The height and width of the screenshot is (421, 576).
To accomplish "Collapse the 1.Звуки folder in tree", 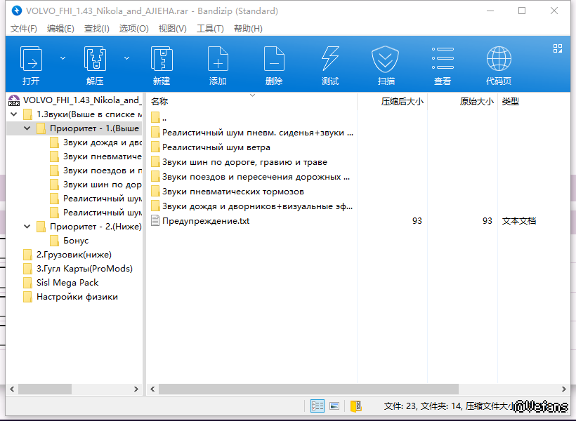I will tap(14, 114).
